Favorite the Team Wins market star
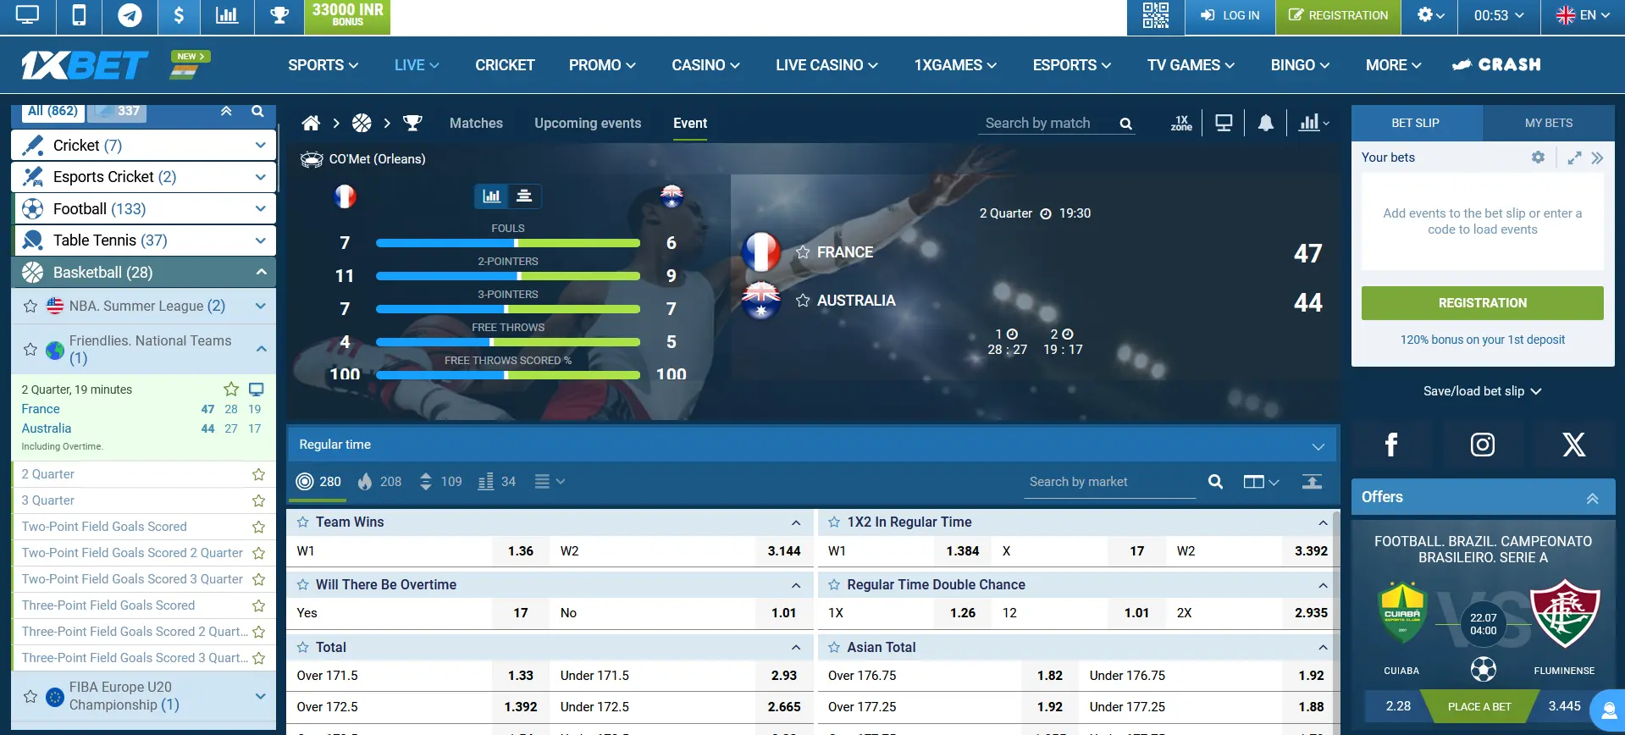1625x735 pixels. click(303, 522)
